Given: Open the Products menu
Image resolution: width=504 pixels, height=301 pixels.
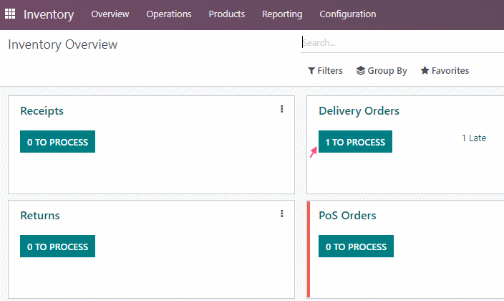Looking at the screenshot, I should pyautogui.click(x=227, y=14).
